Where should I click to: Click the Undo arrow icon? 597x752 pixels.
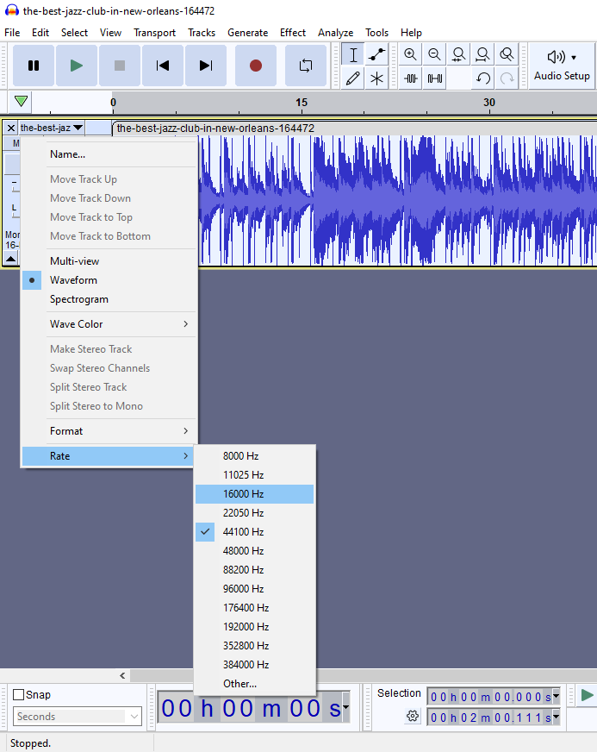483,78
